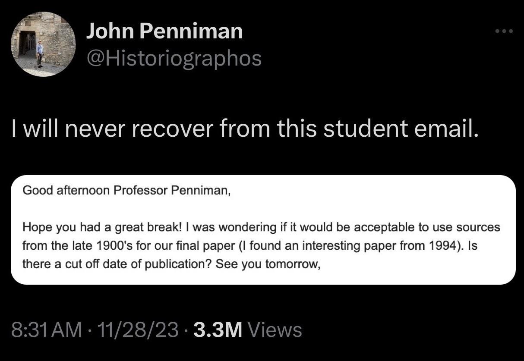Image resolution: width=524 pixels, height=361 pixels.
Task: Click the 8:31 AM timestamp
Action: tap(47, 330)
